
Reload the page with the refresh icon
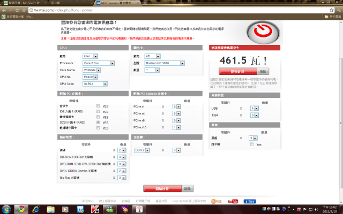coord(17,10)
